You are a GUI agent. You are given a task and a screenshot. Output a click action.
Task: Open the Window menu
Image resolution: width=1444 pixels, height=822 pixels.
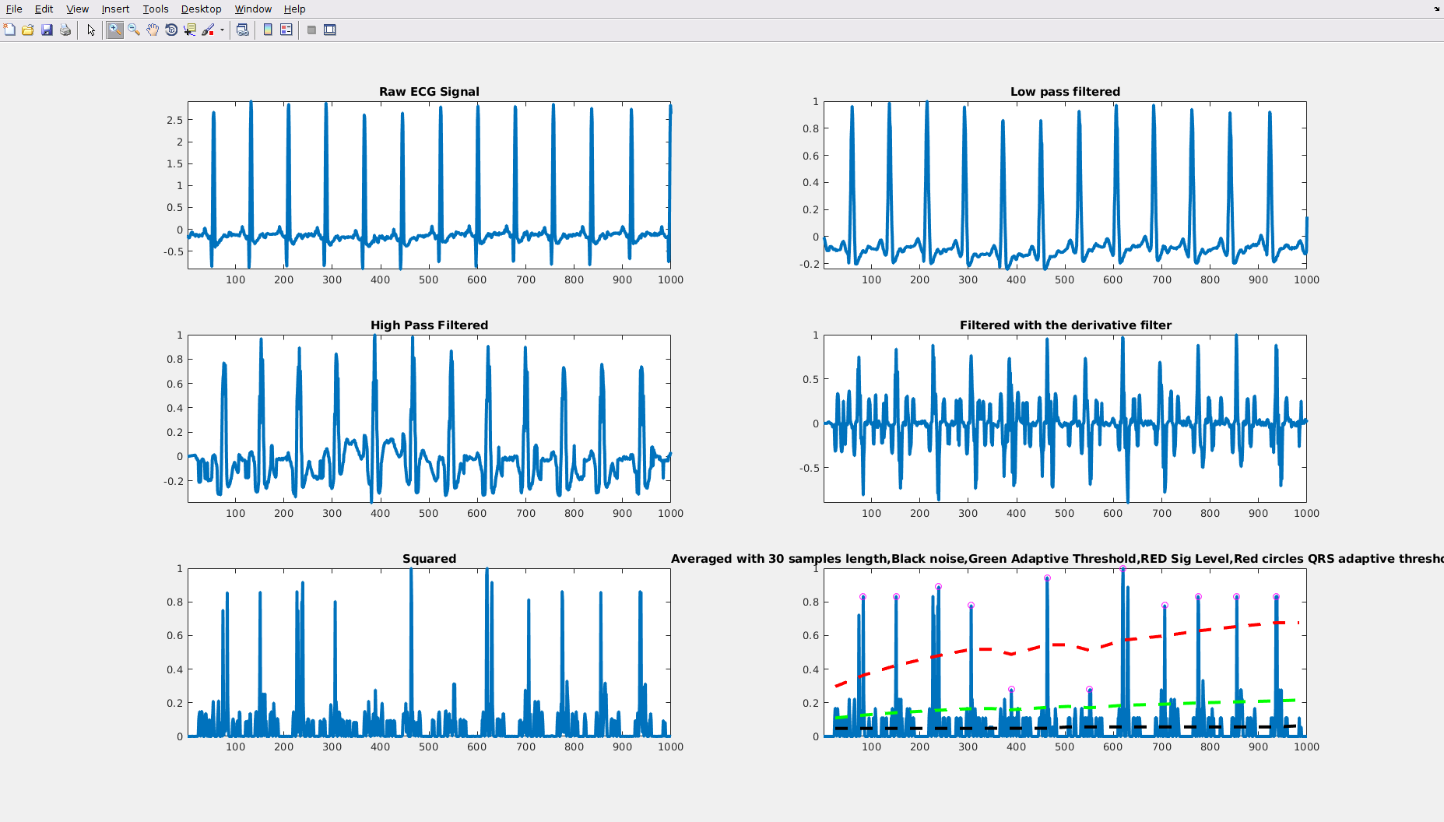click(x=253, y=9)
